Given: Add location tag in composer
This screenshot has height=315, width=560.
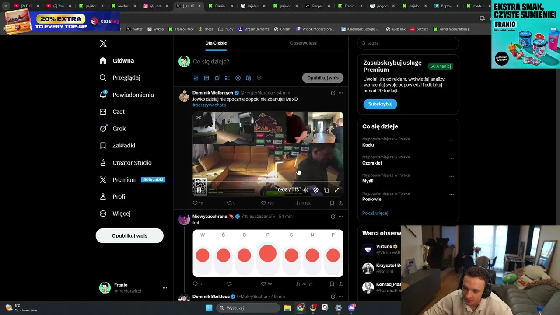Looking at the screenshot, I should tap(259, 78).
